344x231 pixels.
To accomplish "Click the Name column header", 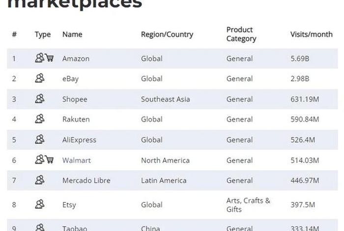I will point(72,34).
